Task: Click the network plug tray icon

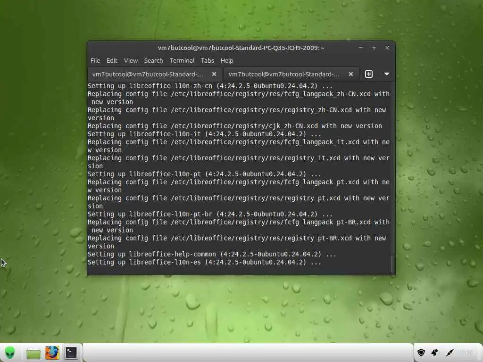Action: point(450,353)
